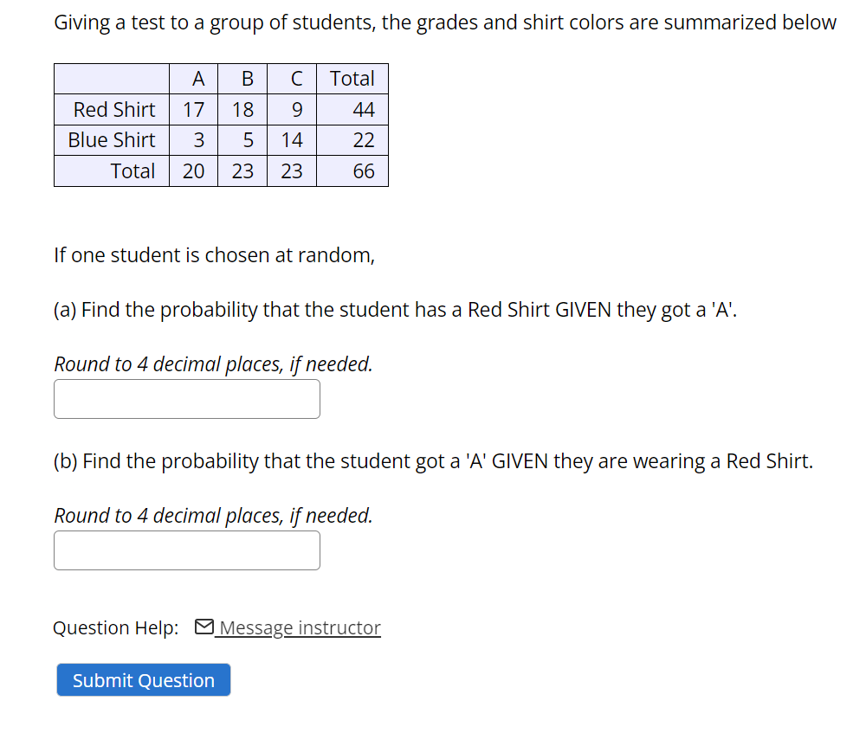This screenshot has width=866, height=733.
Task: Select the column B header cell
Action: pos(242,79)
